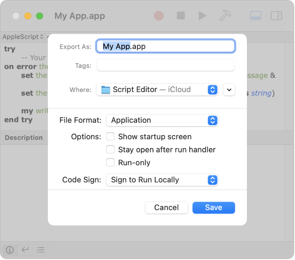Click the Description panel header
The width and height of the screenshot is (295, 260).
(24, 138)
